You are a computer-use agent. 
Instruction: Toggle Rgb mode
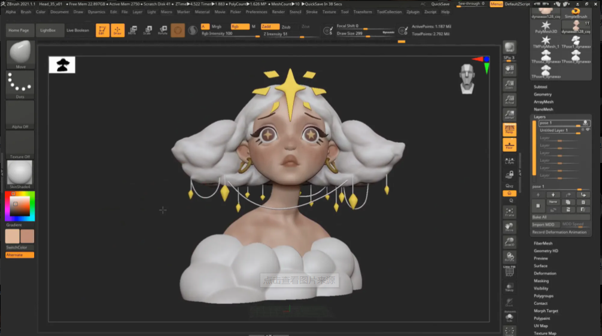point(239,26)
